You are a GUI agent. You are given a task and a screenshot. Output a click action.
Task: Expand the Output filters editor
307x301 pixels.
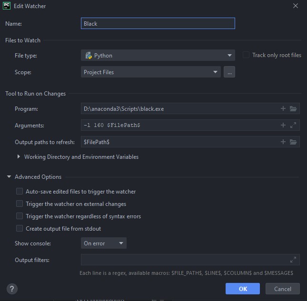(x=293, y=260)
